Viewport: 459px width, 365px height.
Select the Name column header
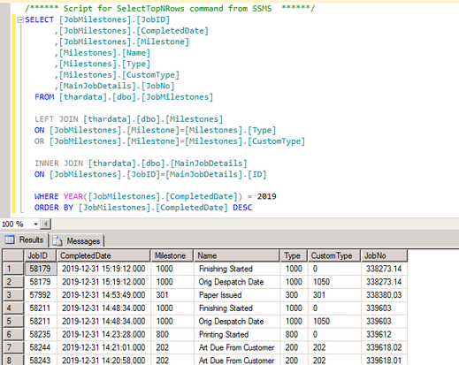point(237,255)
